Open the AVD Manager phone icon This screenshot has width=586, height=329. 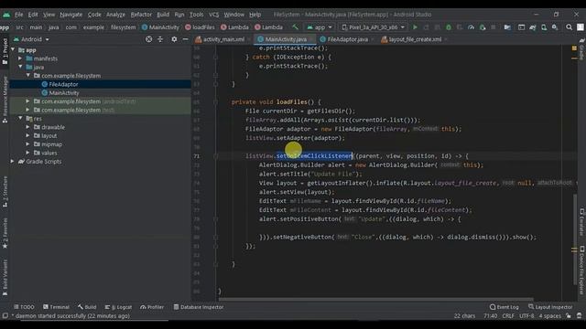tap(544, 27)
